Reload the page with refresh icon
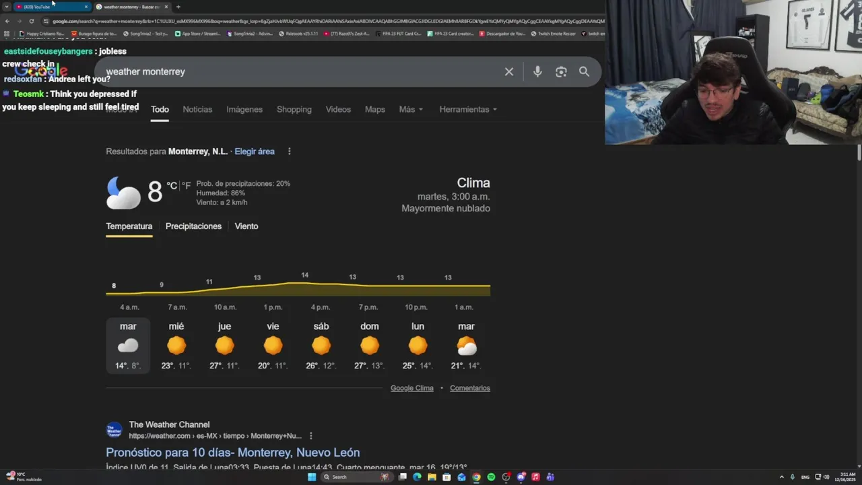 tap(31, 21)
